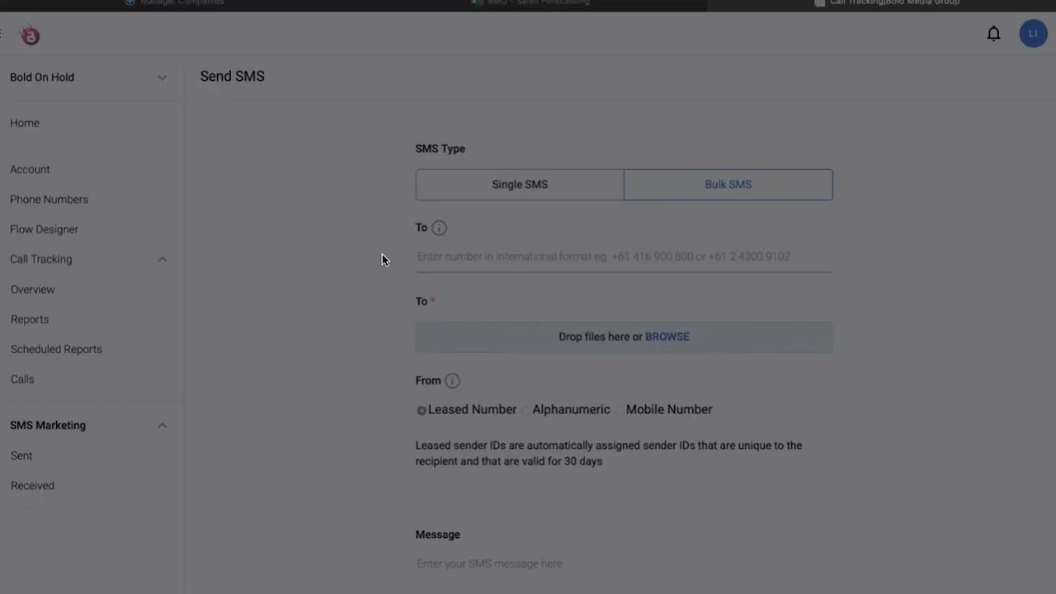Viewport: 1056px width, 594px height.
Task: Collapse the Call Tracking section
Action: (162, 259)
